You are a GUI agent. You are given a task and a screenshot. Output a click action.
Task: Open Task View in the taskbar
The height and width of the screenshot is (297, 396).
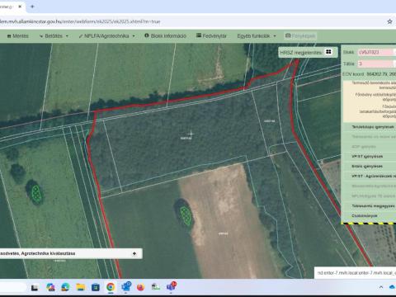(x=35, y=288)
